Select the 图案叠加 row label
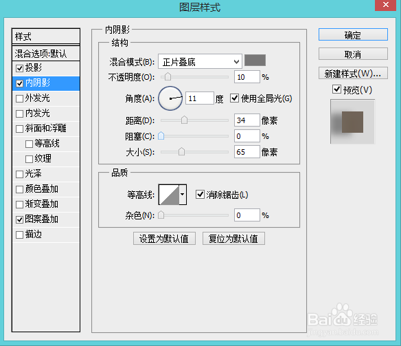401x346 pixels. click(42, 219)
